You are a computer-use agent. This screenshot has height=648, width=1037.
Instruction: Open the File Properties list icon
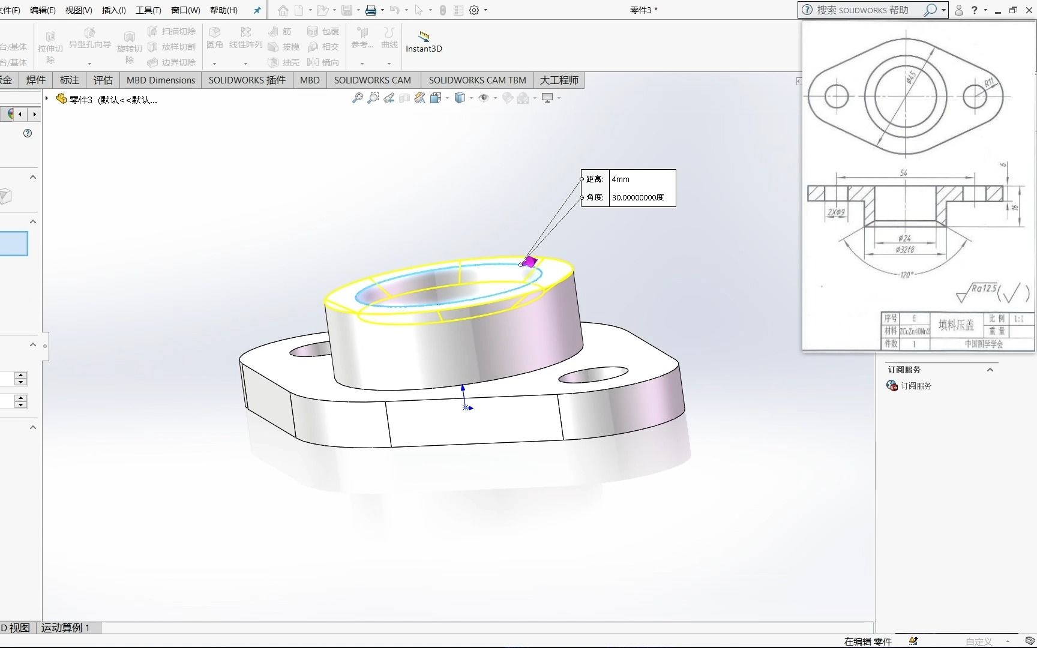pos(458,10)
